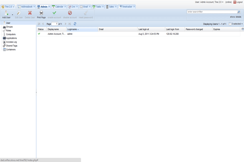Click the Add User icon

point(6,13)
